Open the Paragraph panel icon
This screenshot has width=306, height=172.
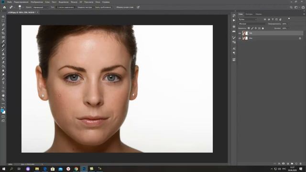(x=234, y=53)
